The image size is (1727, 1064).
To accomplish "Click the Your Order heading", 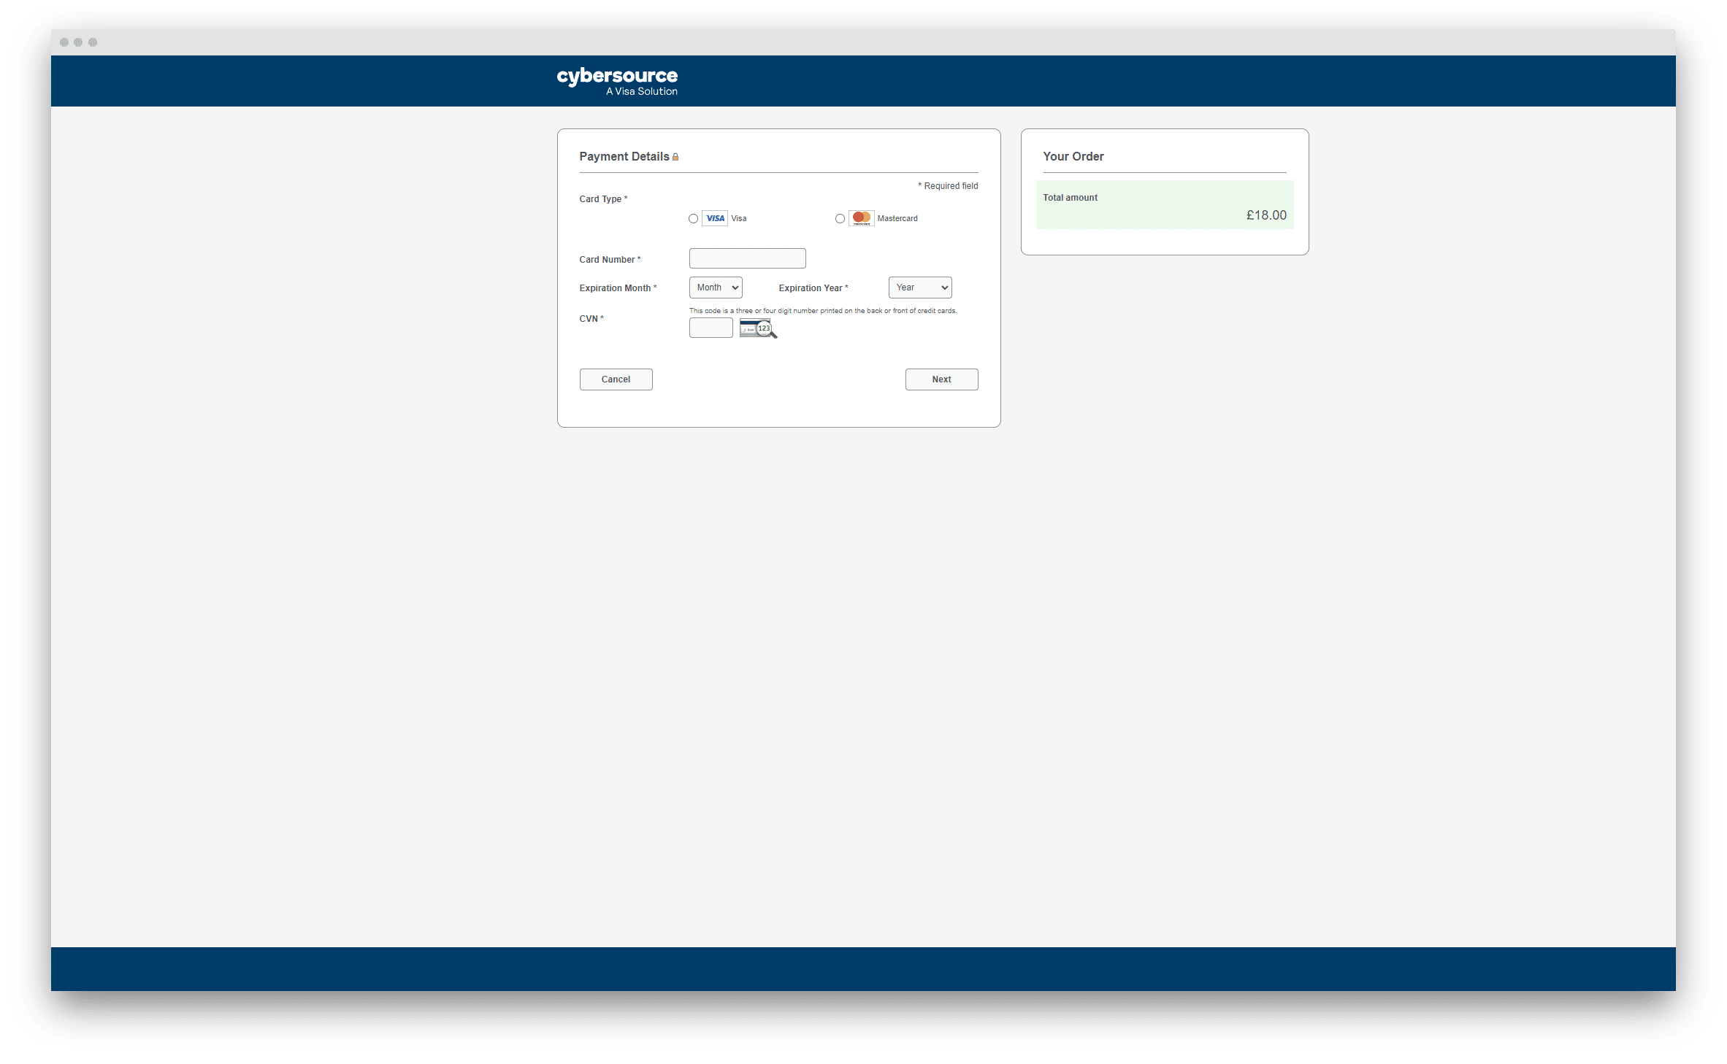I will 1073,156.
